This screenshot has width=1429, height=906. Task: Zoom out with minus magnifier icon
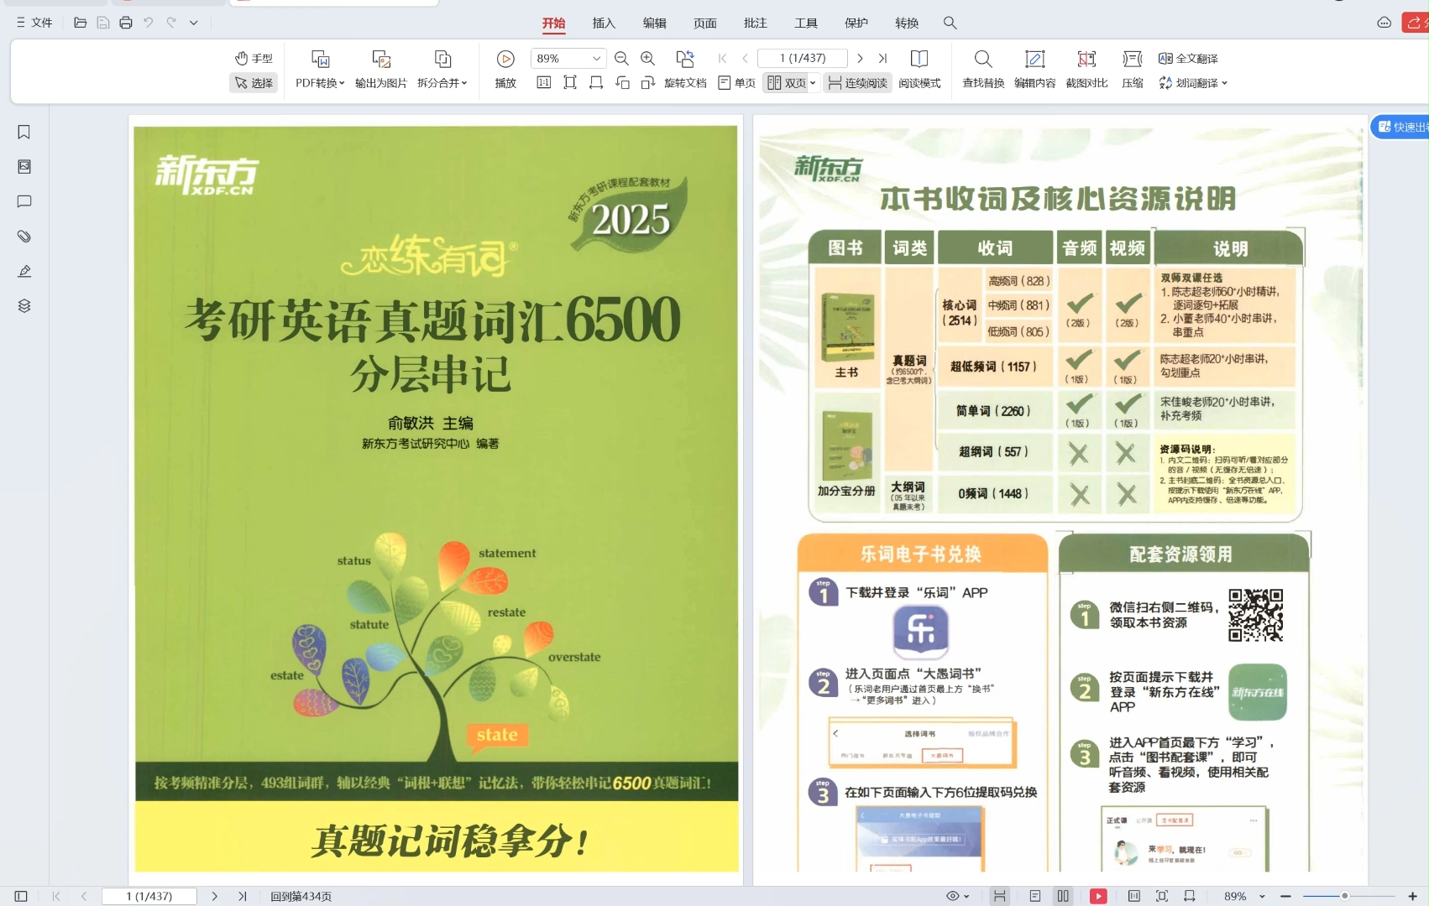pos(621,58)
